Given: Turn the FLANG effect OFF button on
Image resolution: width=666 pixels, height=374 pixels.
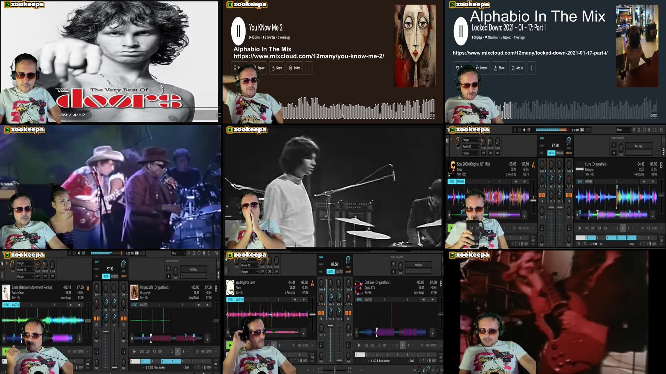Looking at the screenshot, I should tap(483, 153).
